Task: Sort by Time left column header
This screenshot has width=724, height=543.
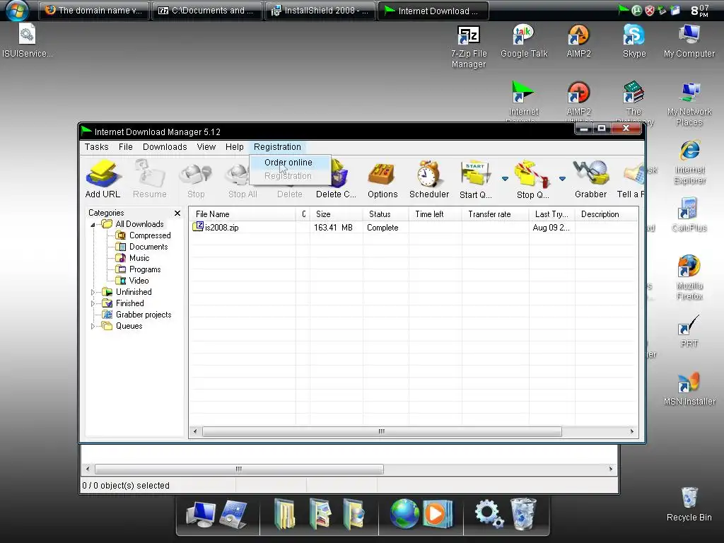Action: point(435,214)
